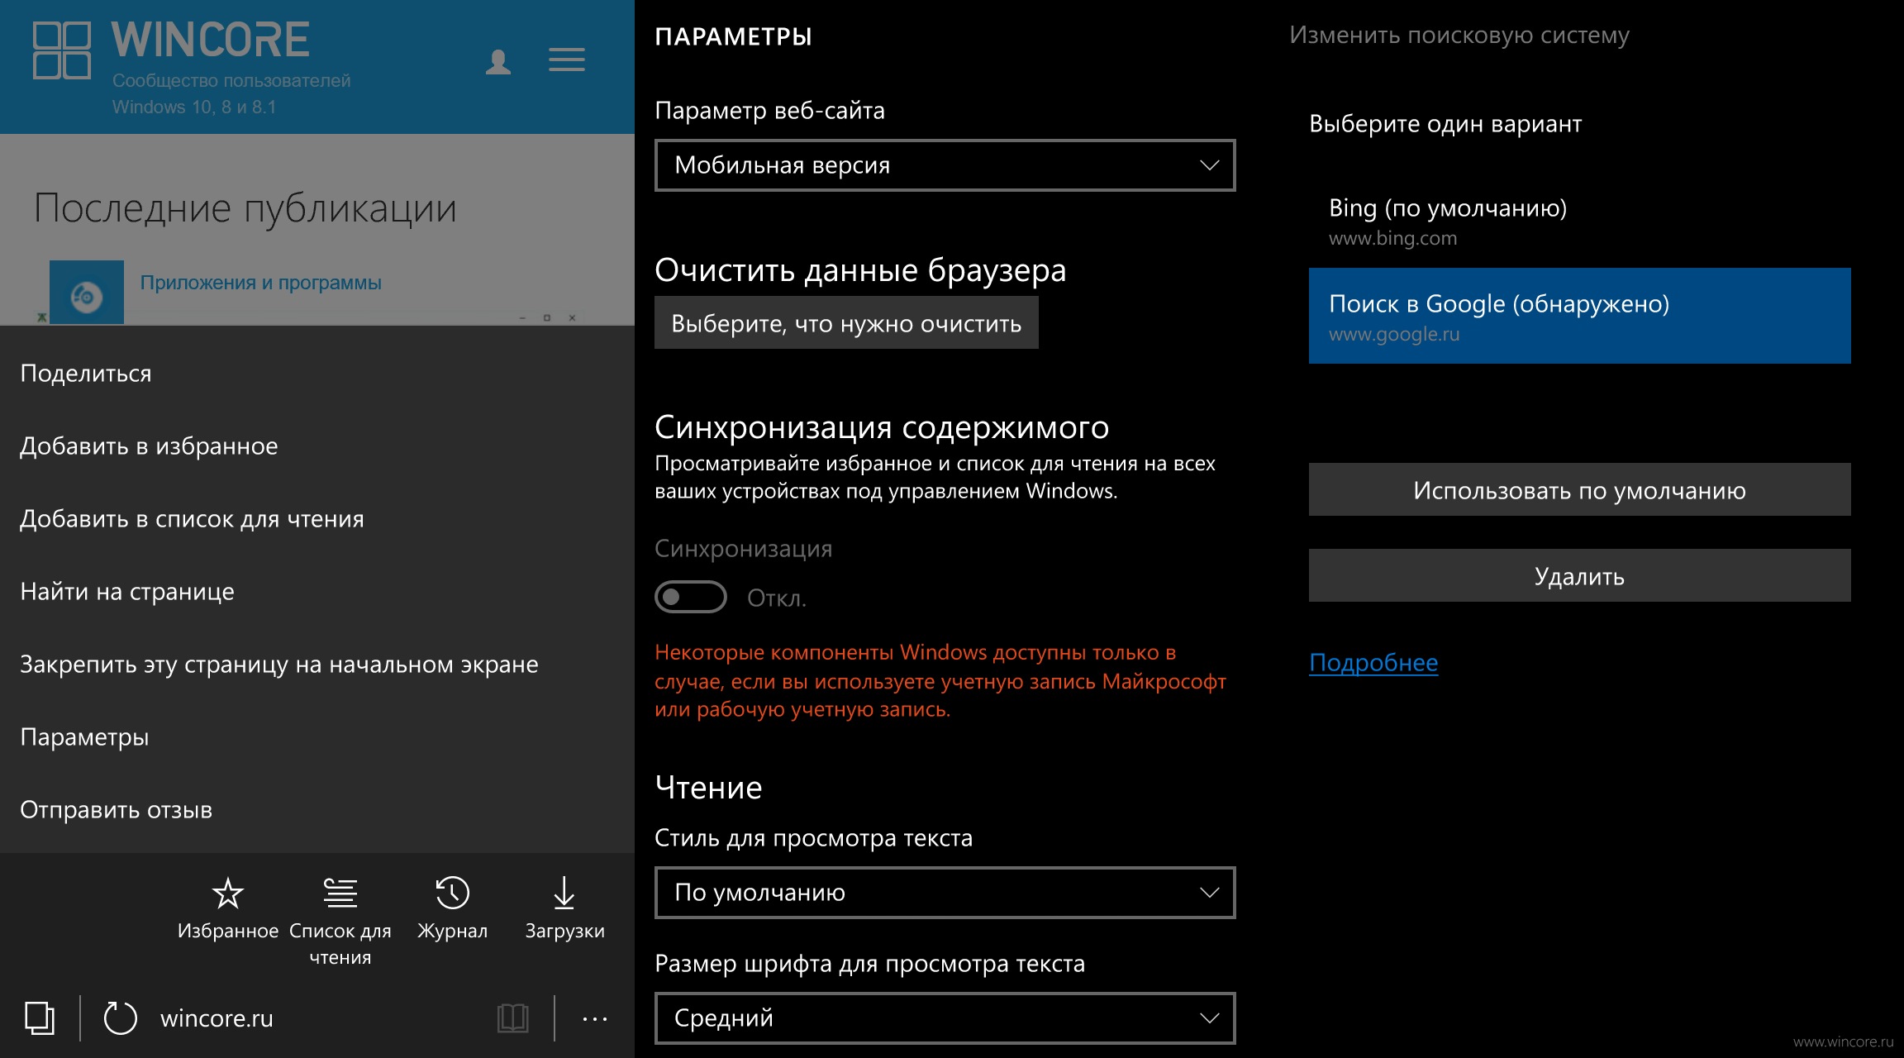Click the article thumbnail with disc image
The width and height of the screenshot is (1904, 1058).
pos(87,292)
